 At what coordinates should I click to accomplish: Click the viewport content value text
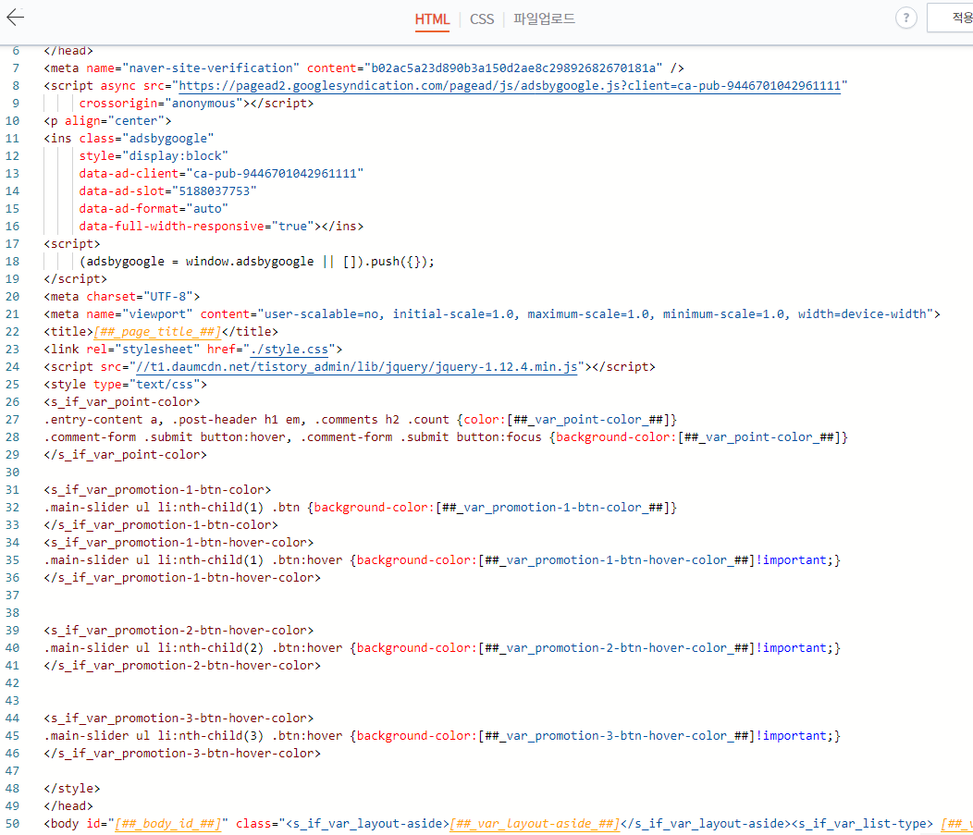pos(596,314)
